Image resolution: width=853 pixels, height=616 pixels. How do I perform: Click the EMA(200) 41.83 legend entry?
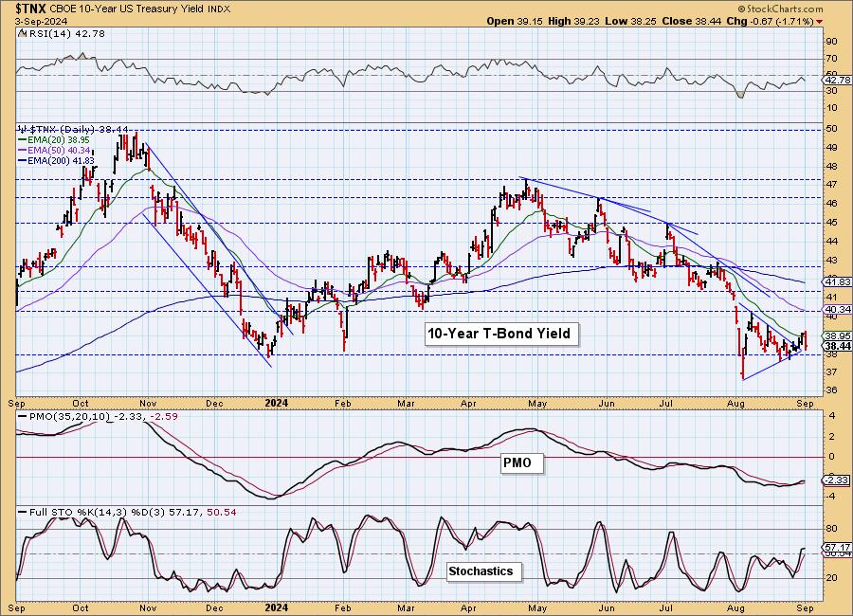click(x=57, y=160)
